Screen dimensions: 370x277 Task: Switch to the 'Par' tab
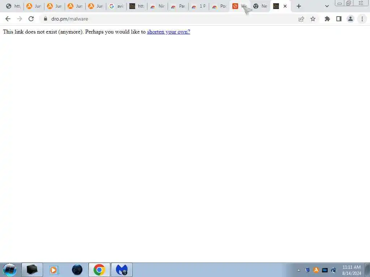[x=178, y=6]
